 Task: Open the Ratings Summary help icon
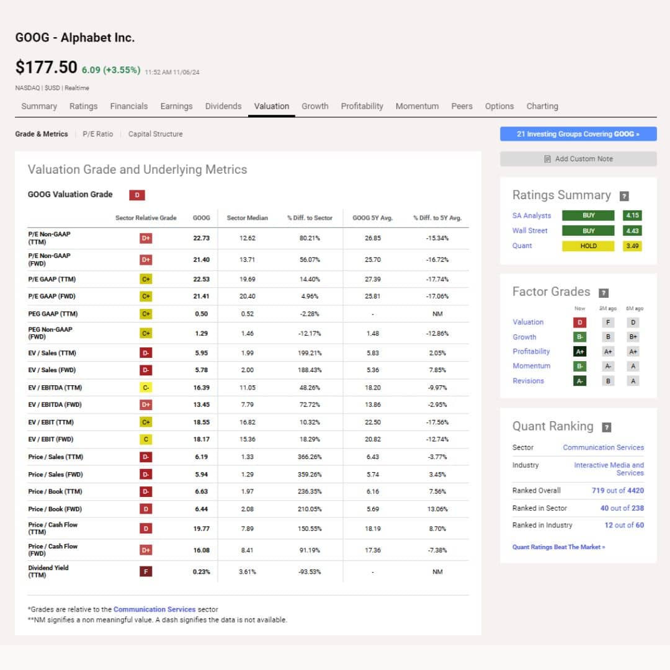click(x=624, y=196)
